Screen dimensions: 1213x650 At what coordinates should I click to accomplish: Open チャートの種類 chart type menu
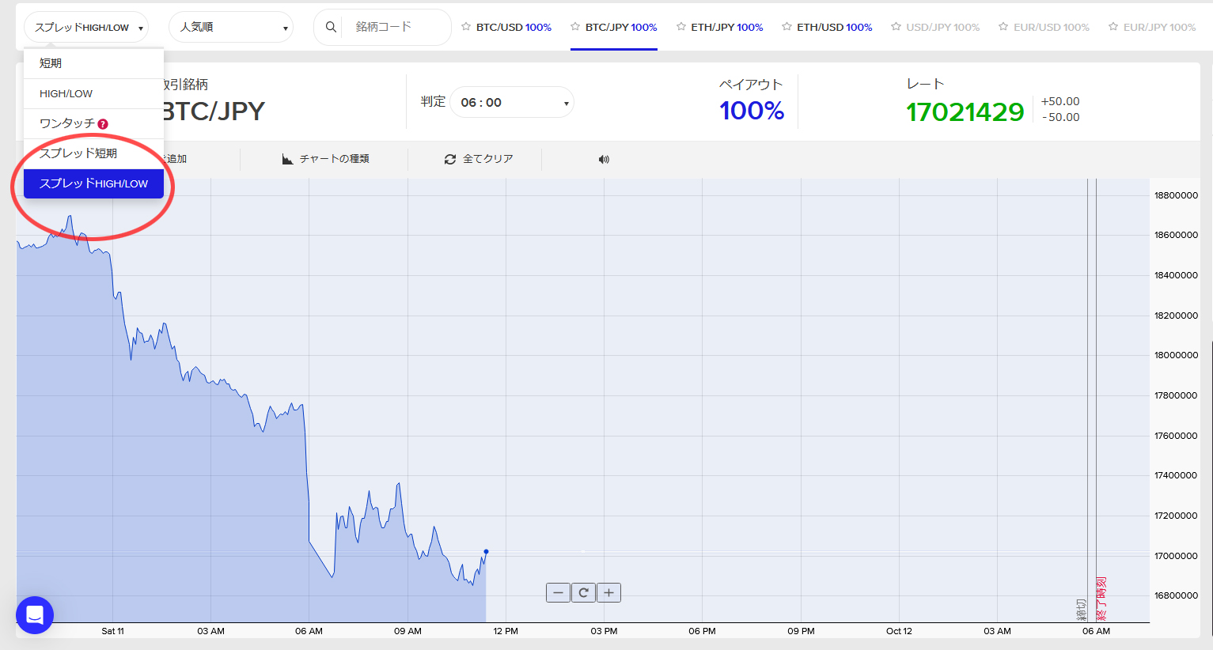(x=326, y=159)
